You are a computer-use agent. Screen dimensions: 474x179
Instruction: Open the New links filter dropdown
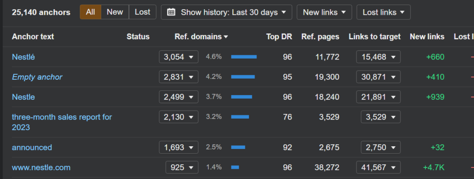(324, 12)
